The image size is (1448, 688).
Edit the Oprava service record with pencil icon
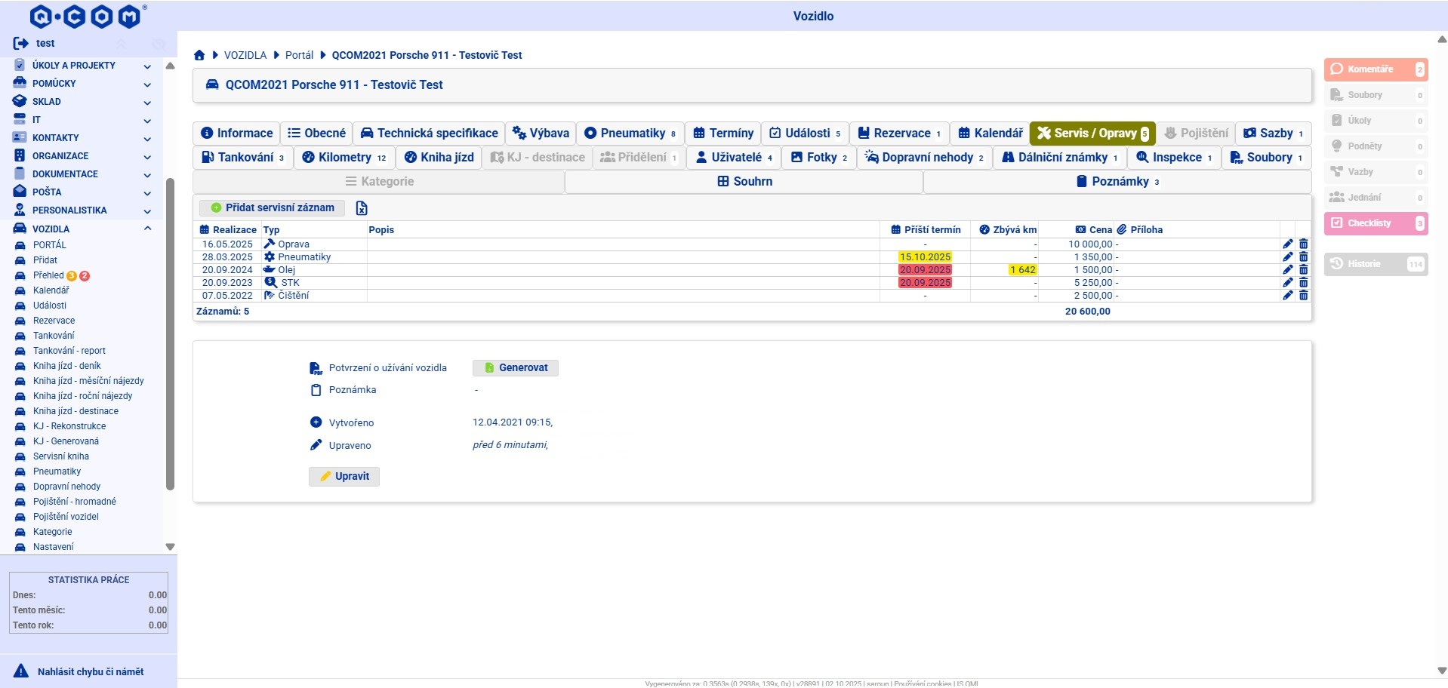point(1287,244)
